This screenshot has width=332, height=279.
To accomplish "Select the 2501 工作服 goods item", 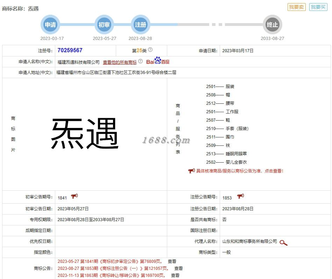I will coord(222,111).
